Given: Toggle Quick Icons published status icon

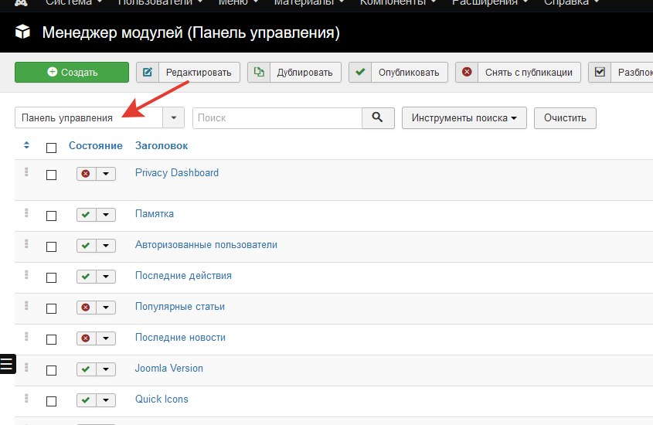Looking at the screenshot, I should pyautogui.click(x=87, y=400).
